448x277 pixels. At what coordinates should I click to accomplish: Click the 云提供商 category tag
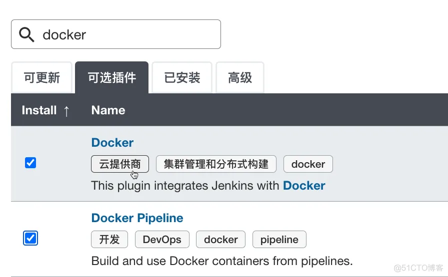pyautogui.click(x=120, y=164)
